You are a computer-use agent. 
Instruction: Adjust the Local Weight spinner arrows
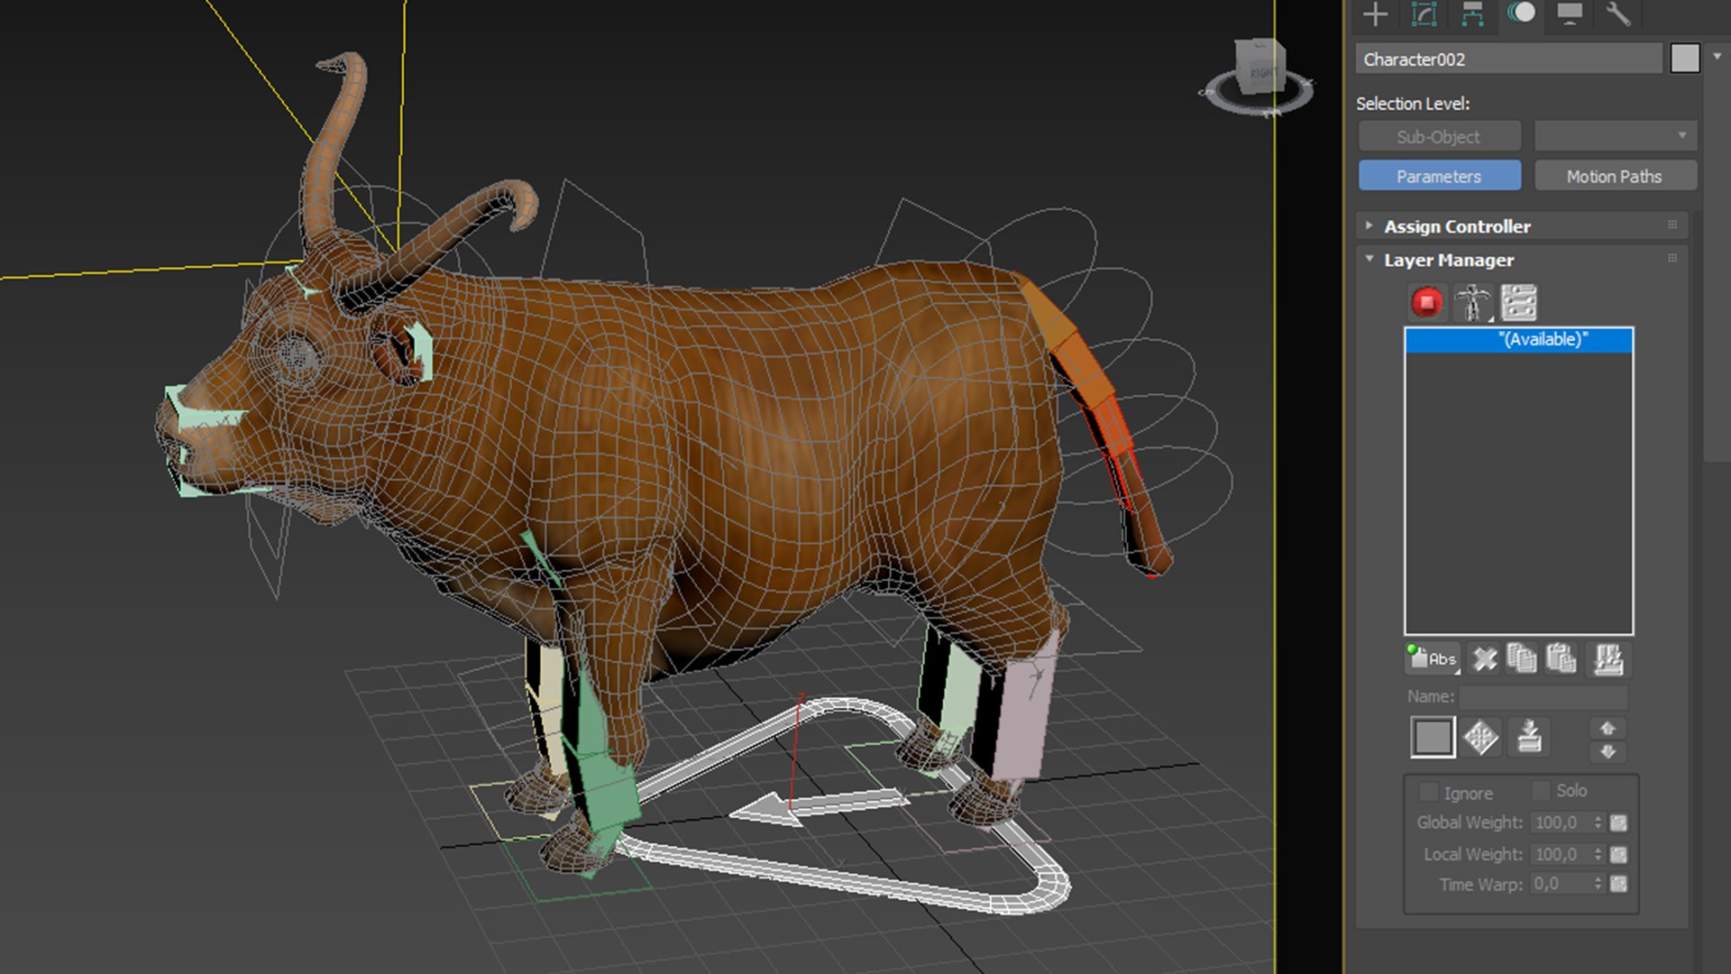(x=1598, y=854)
